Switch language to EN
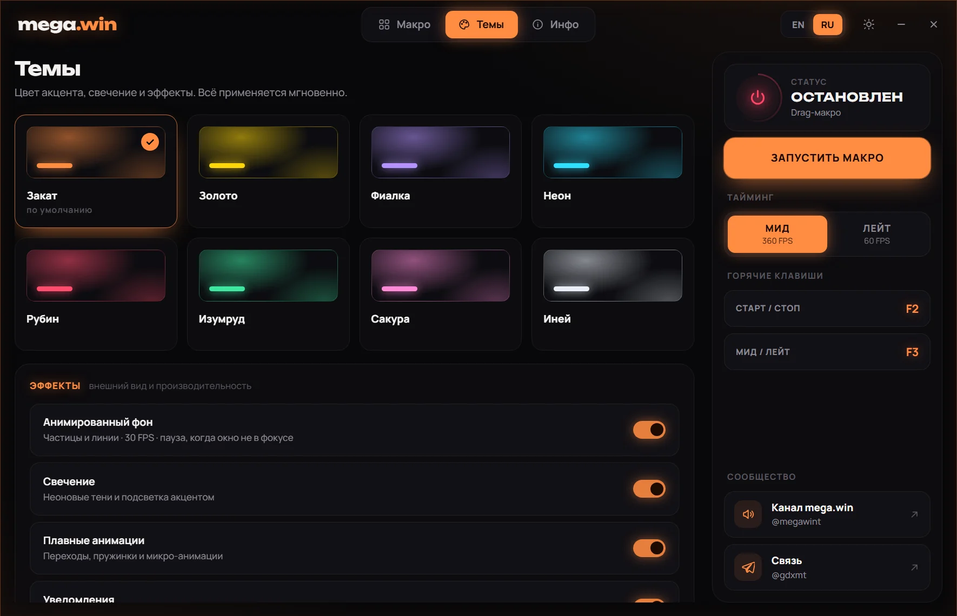 798,25
